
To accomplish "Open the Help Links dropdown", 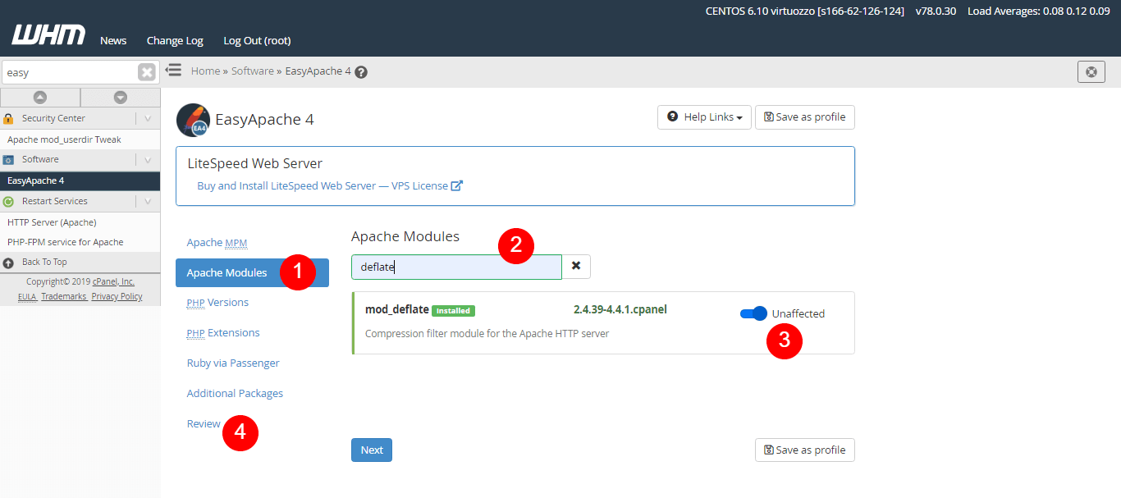I will [704, 117].
